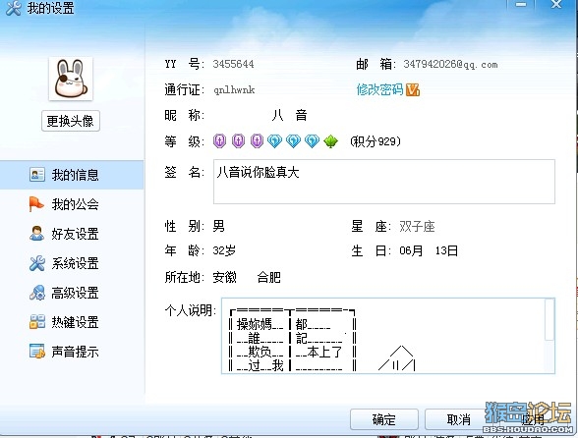The height and width of the screenshot is (438, 578).
Task: Minimize the 我的设置 window
Action: [521, 5]
